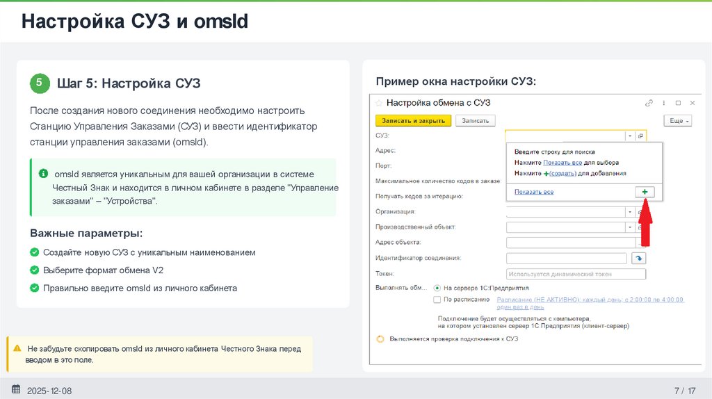712x399 pixels.
Task: Click the calendar icon next to 2025-12-08
Action: [x=16, y=389]
